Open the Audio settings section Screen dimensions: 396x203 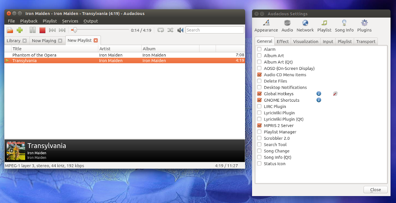[x=287, y=26]
